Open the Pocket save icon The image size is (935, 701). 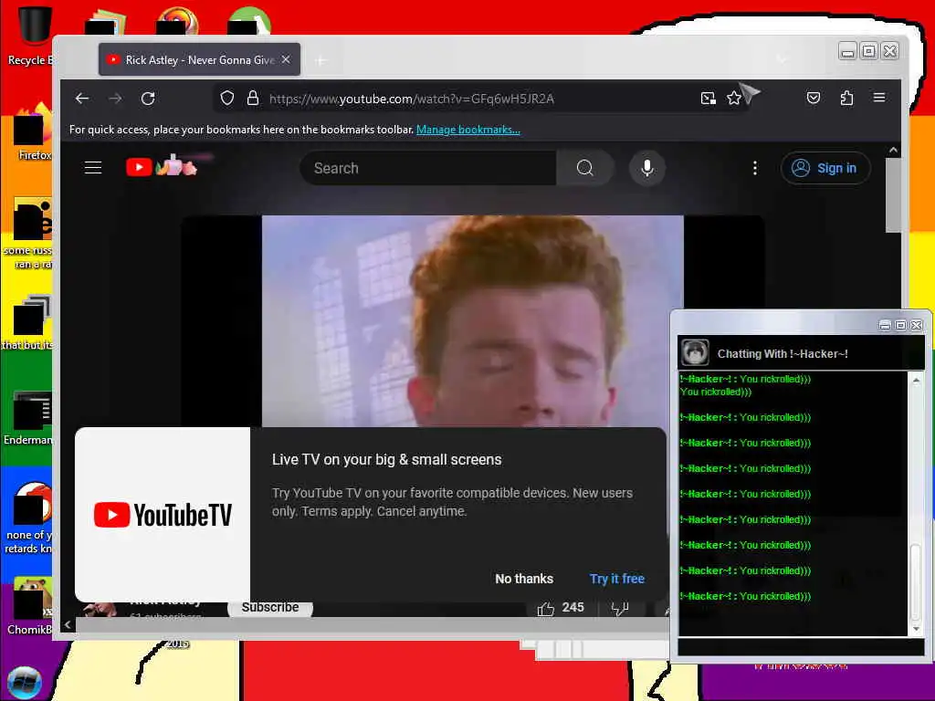[x=814, y=98]
